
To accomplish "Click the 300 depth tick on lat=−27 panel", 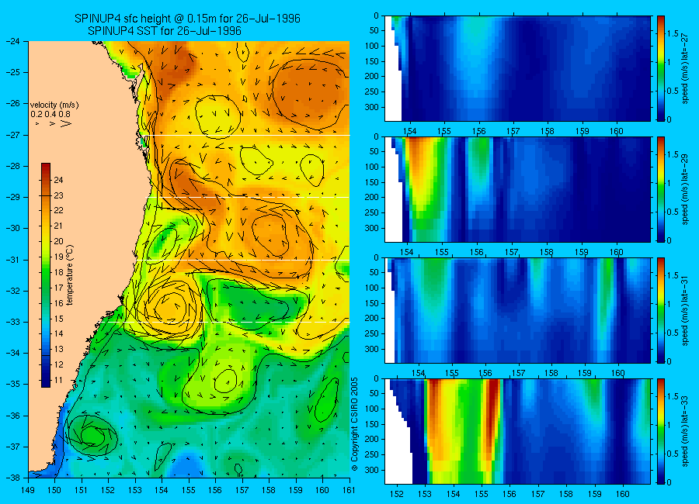I will point(373,107).
